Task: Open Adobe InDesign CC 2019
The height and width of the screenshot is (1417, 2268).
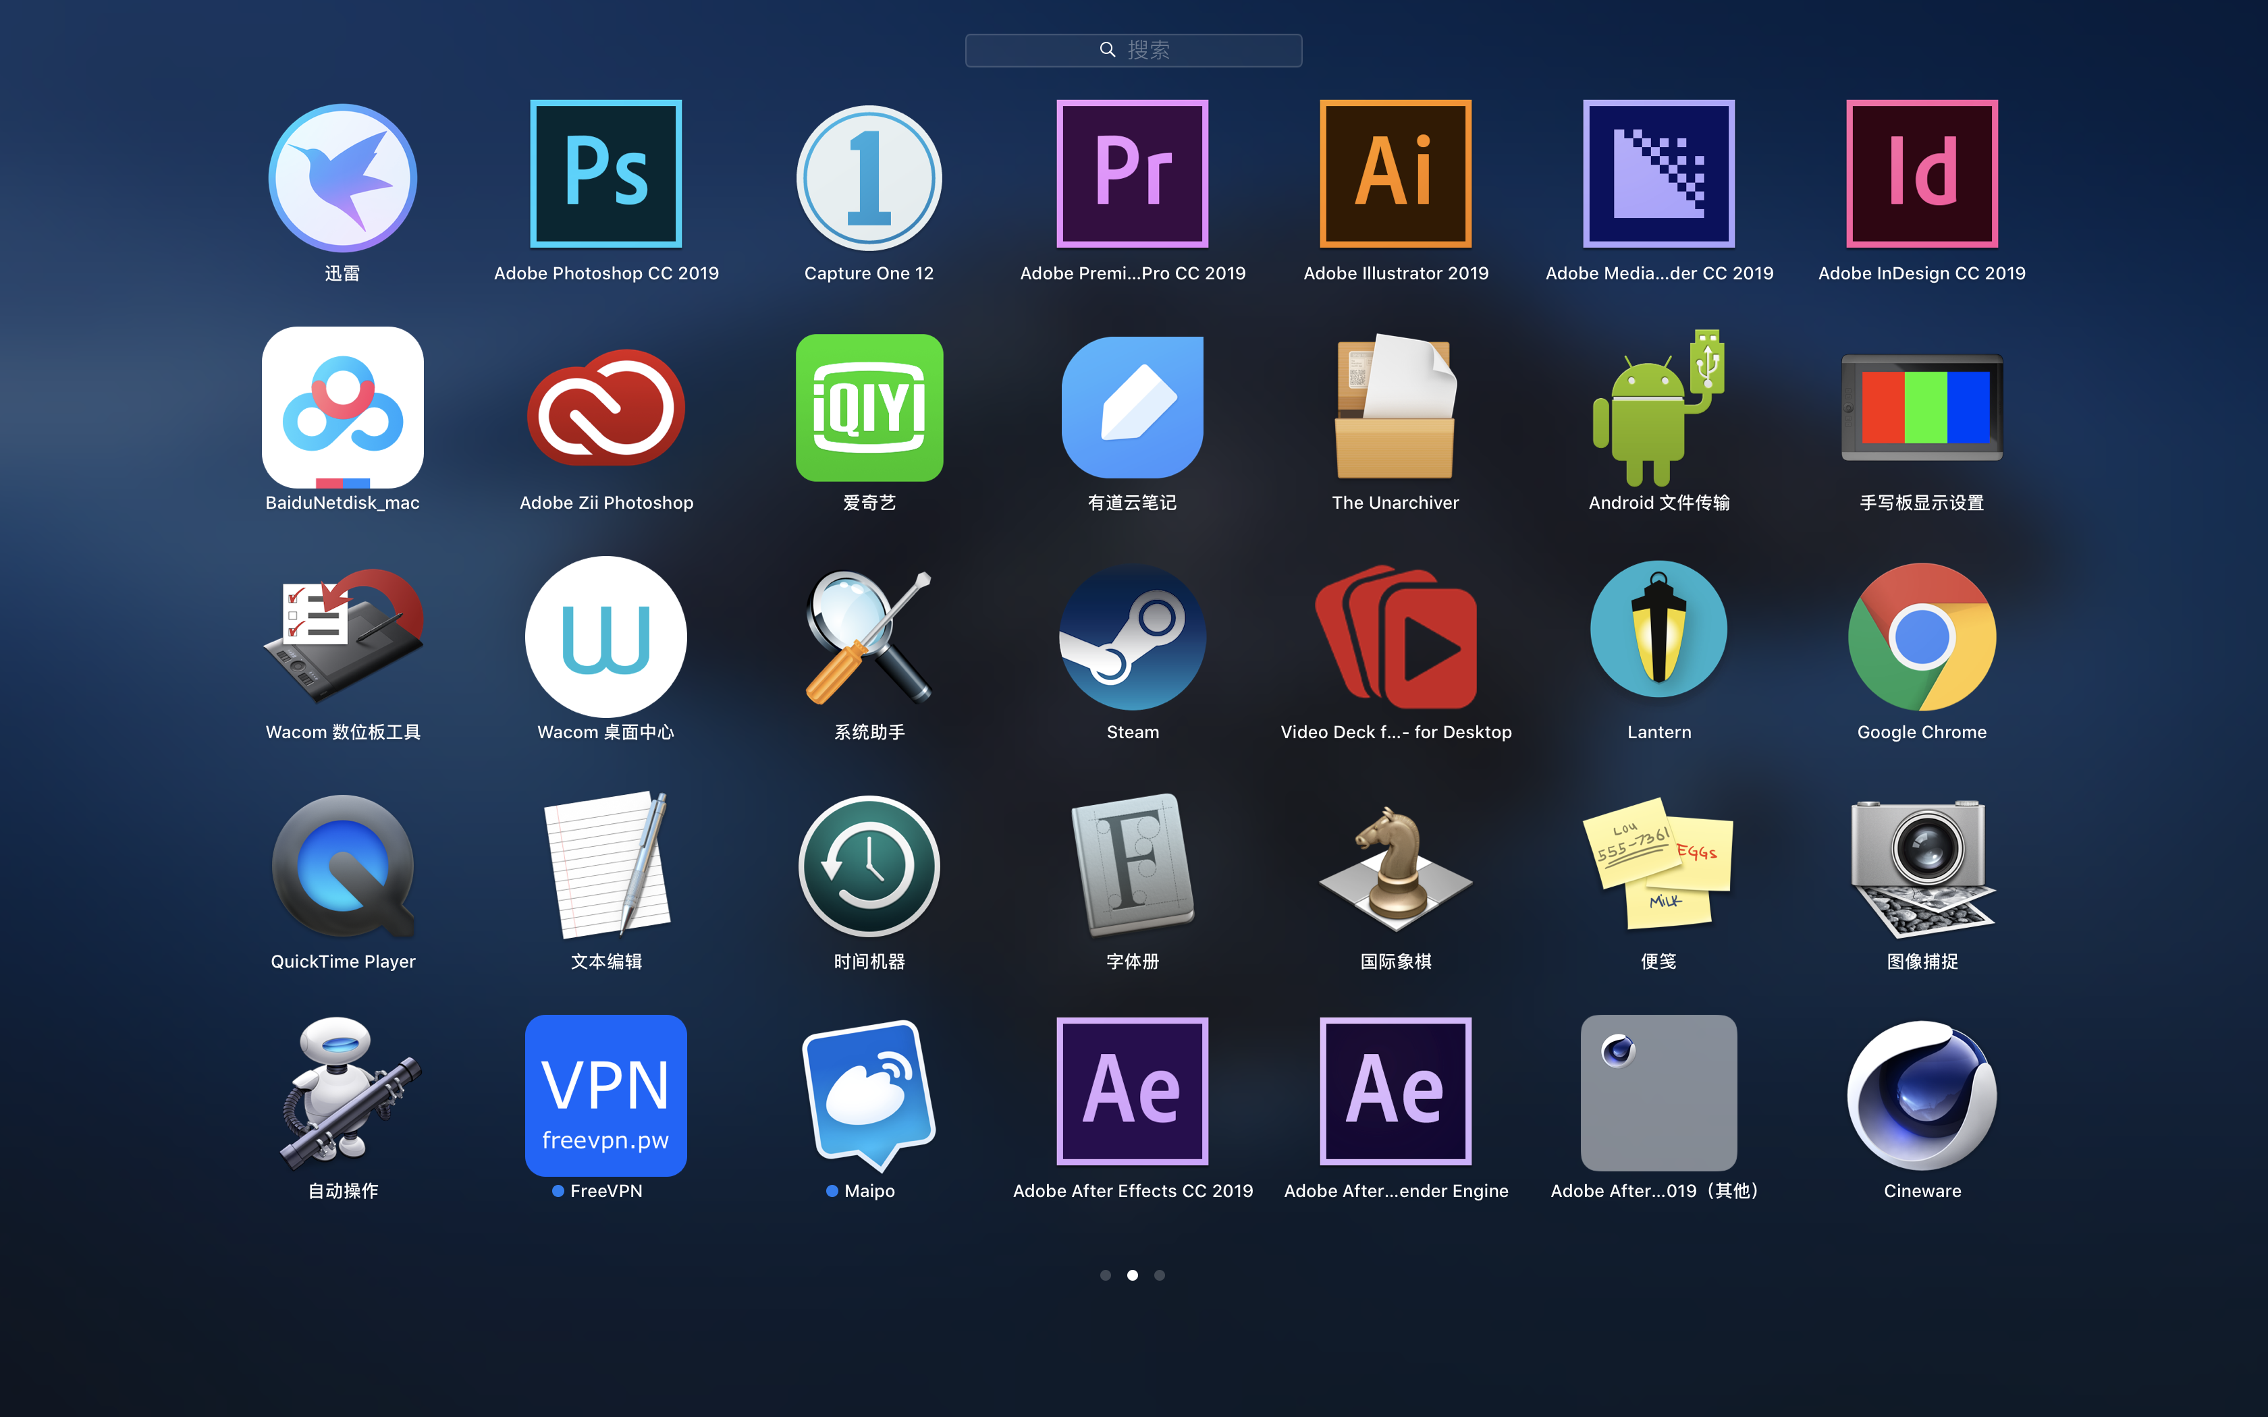Action: pos(1922,173)
